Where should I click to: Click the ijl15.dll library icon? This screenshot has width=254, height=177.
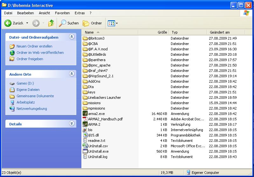click(85, 135)
